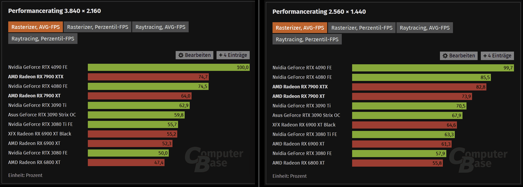
Task: Click Nvidia GeForce RTX 4080 FE label in 1440p chart
Action: pyautogui.click(x=302, y=77)
